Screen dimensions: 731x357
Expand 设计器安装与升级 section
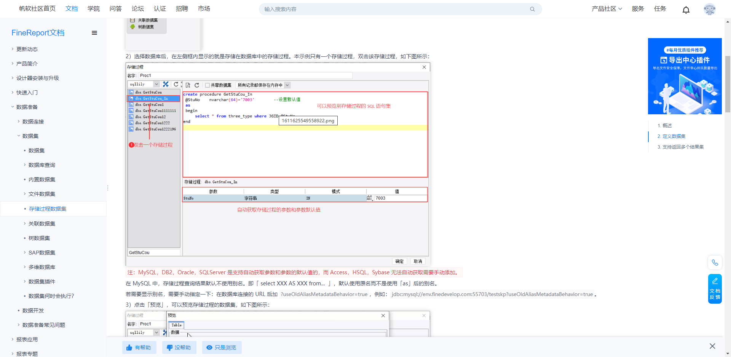(x=38, y=78)
